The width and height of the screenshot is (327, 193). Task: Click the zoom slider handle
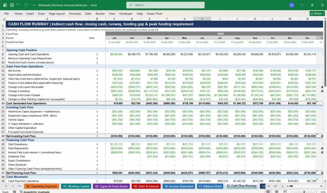point(304,192)
